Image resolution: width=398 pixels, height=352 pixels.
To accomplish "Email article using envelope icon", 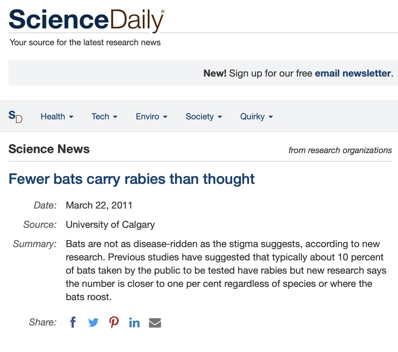I will tap(155, 323).
